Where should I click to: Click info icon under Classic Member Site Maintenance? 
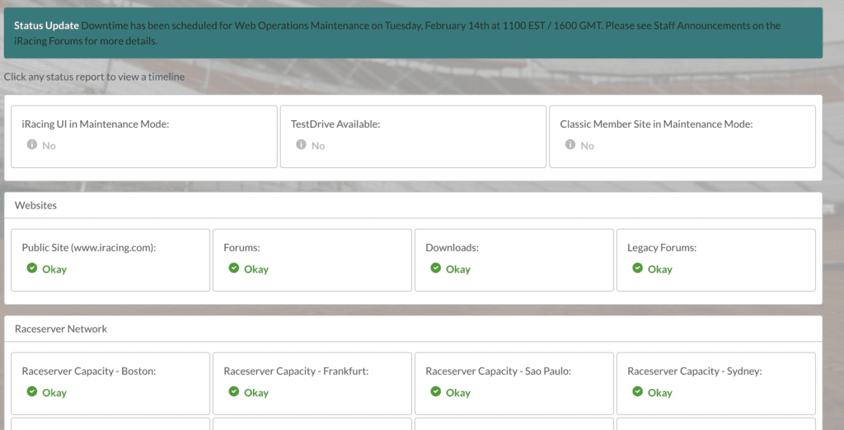tap(570, 144)
